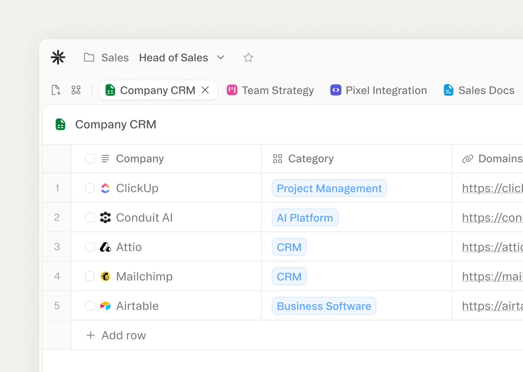The width and height of the screenshot is (523, 372).
Task: Click the Mailchimp logo icon
Action: tap(105, 276)
